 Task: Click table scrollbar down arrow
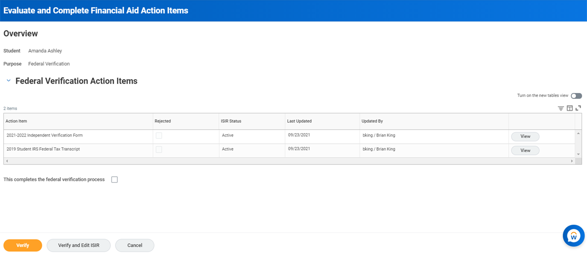[x=579, y=154]
